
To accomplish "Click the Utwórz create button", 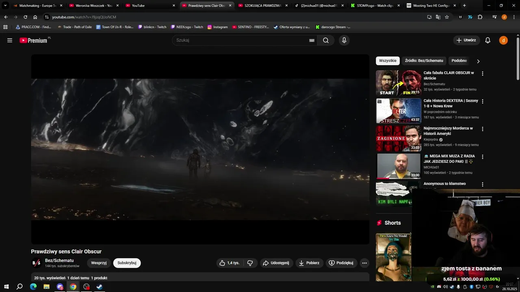I will (466, 40).
